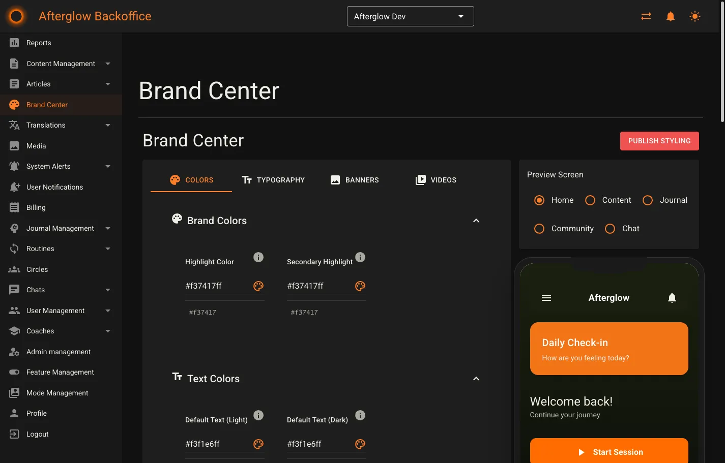The image size is (725, 463).
Task: Open notifications via the bell icon
Action: click(670, 16)
